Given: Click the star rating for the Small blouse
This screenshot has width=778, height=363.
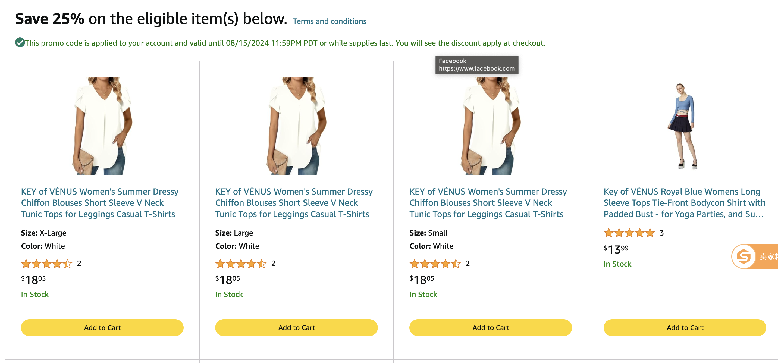Looking at the screenshot, I should coord(435,264).
